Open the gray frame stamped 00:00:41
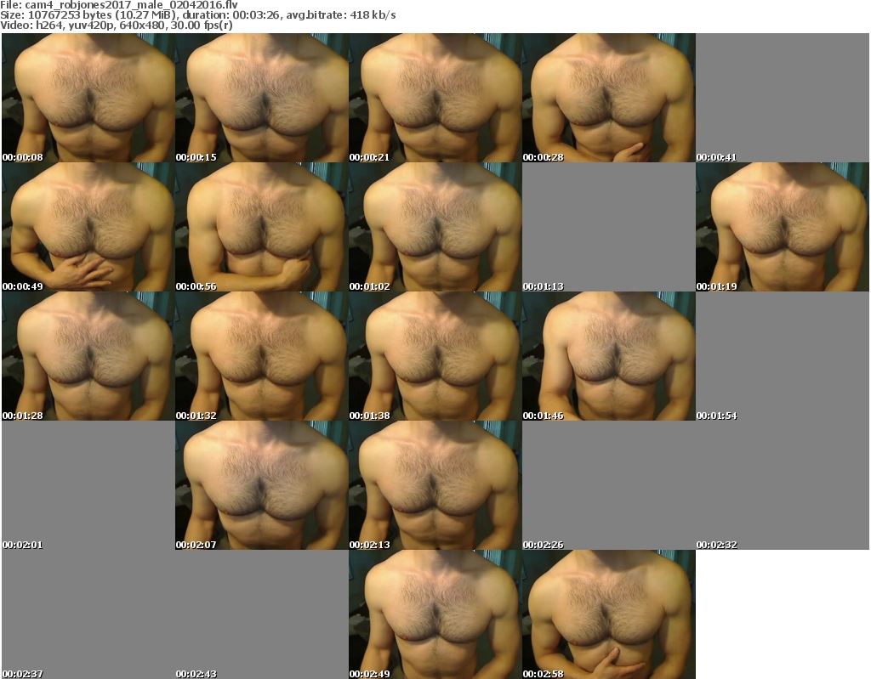This screenshot has width=871, height=679. (x=783, y=98)
